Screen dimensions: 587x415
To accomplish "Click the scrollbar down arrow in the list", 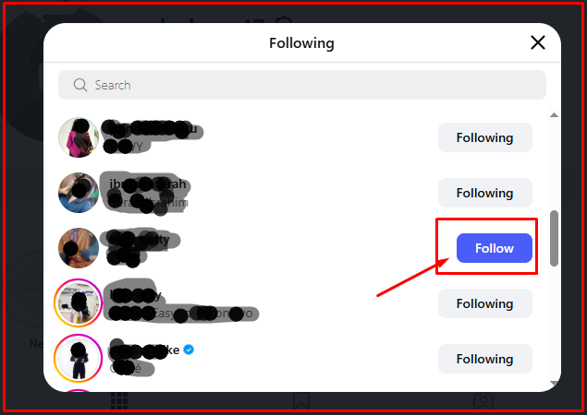I will pyautogui.click(x=554, y=383).
